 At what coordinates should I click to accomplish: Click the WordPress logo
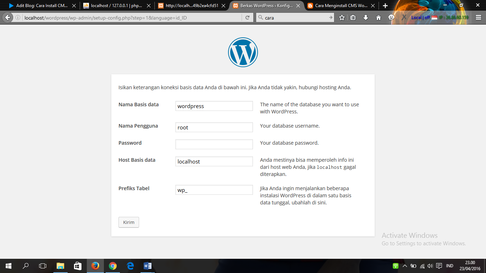(x=243, y=52)
